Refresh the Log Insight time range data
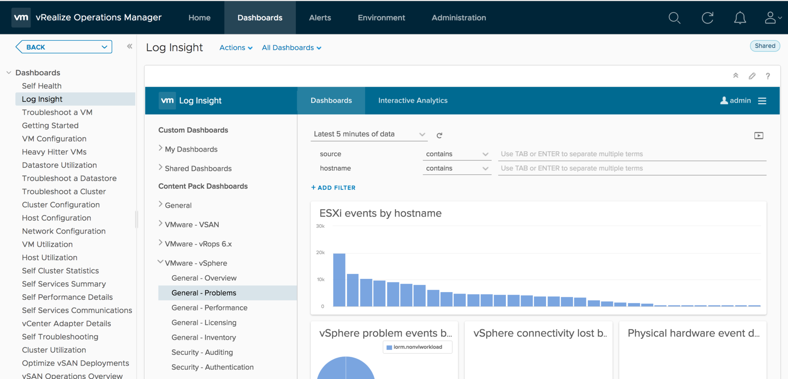The height and width of the screenshot is (379, 788). [x=439, y=135]
